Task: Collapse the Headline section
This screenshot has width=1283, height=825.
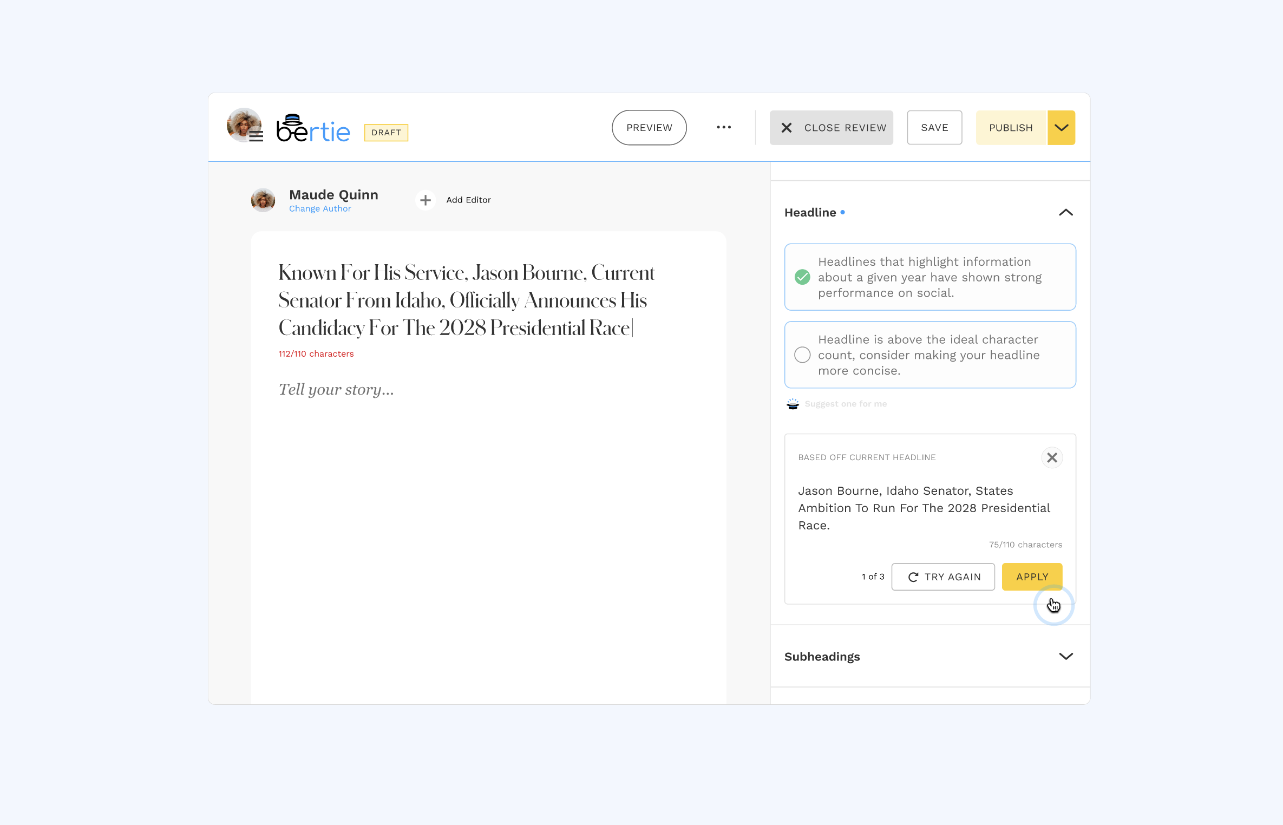Action: coord(1065,213)
